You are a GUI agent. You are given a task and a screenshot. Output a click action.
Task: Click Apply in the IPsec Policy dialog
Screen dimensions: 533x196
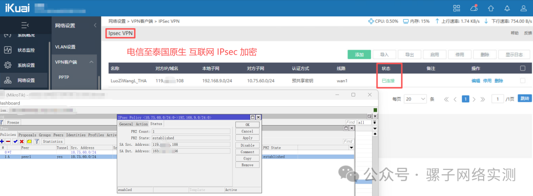247,138
